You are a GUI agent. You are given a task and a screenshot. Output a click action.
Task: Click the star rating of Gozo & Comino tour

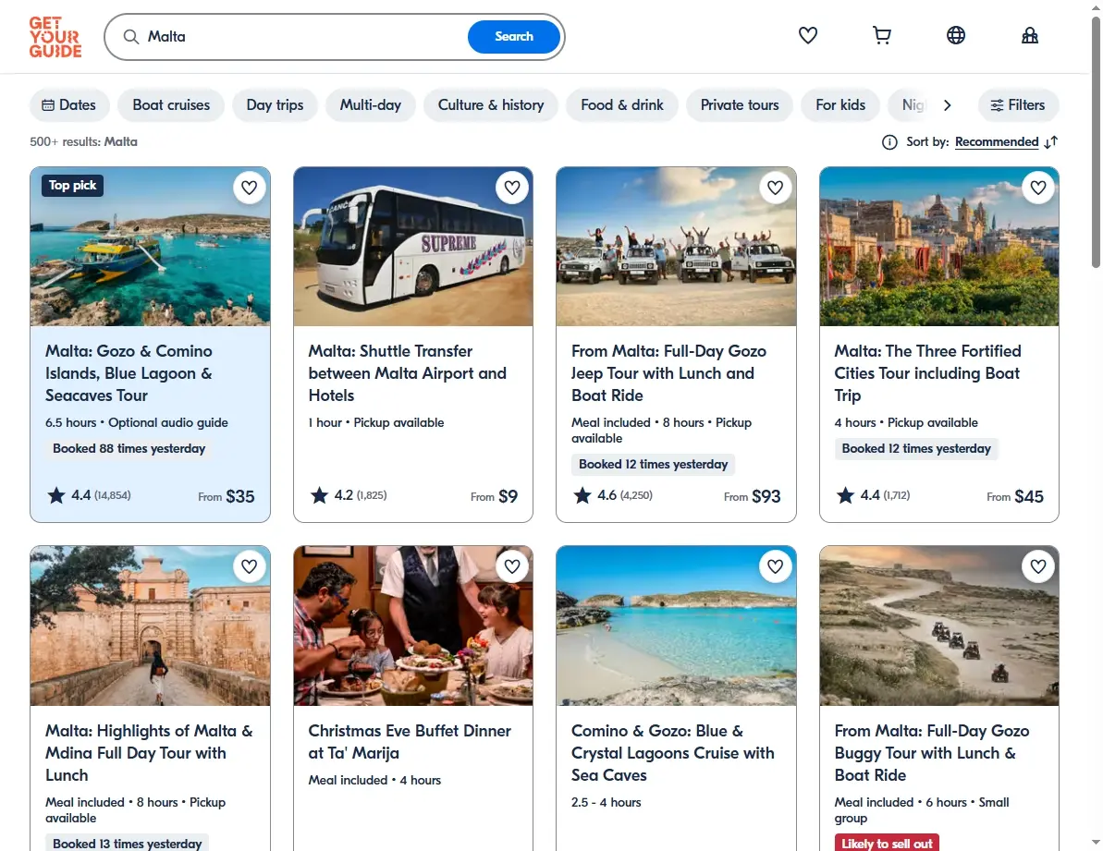(x=89, y=495)
